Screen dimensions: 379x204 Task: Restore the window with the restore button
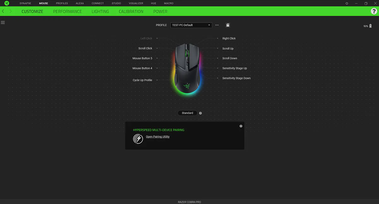pos(366,3)
